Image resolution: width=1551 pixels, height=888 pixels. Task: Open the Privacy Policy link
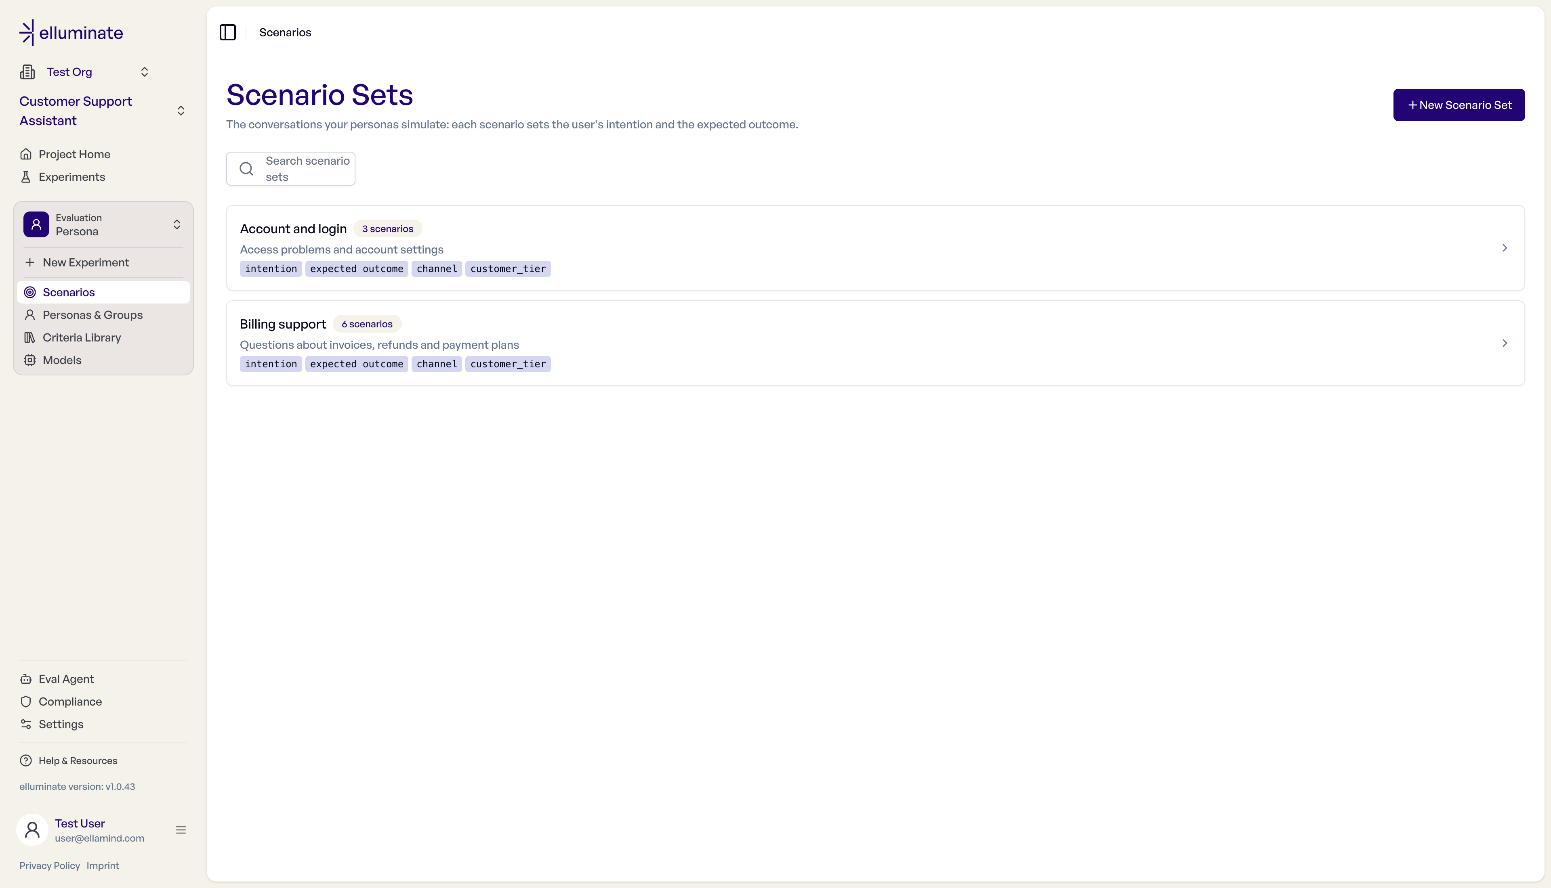(x=49, y=865)
